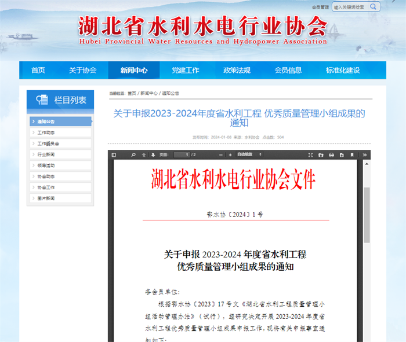
Task: Open 领导活动 in the sidebar list
Action: tap(60, 166)
